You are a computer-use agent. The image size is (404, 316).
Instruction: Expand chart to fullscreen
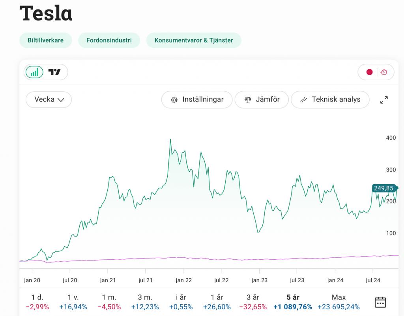click(384, 100)
